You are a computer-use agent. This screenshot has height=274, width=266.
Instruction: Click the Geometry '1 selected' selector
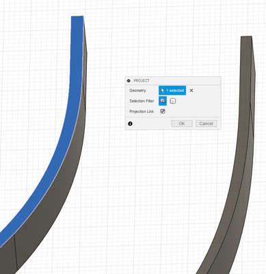[172, 90]
